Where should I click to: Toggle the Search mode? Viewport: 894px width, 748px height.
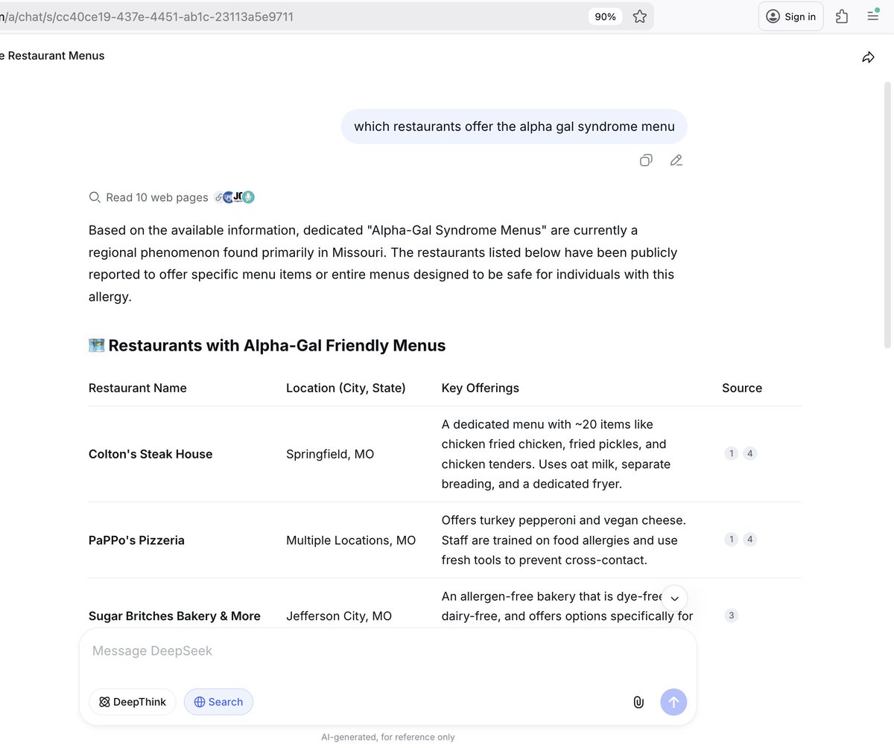[218, 702]
